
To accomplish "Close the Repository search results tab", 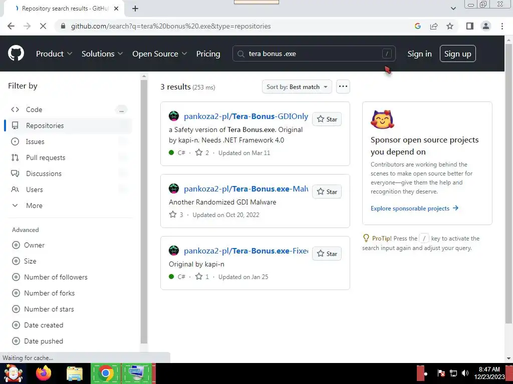I will pos(116,8).
